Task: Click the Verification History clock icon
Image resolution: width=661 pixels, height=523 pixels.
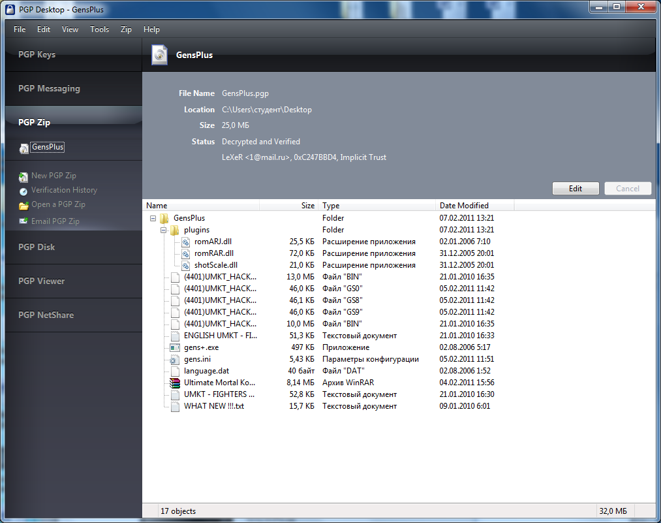Action: click(x=23, y=191)
